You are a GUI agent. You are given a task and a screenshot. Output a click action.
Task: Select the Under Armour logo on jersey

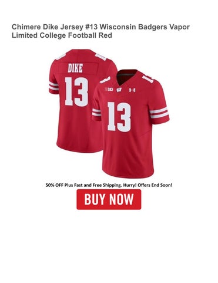[132, 90]
